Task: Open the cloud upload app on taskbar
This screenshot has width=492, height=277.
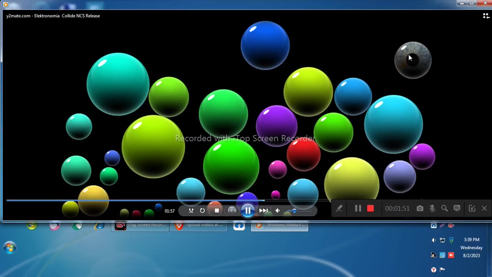Action: [x=239, y=226]
